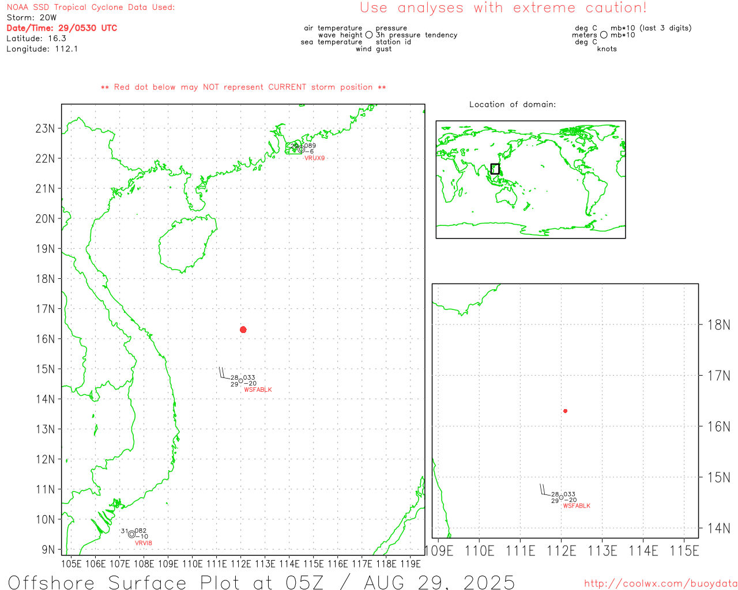This screenshot has height=590, width=738.
Task: Click 'NOAA SSD Tropical Cyclone Data Used:' heading
Action: coord(91,7)
